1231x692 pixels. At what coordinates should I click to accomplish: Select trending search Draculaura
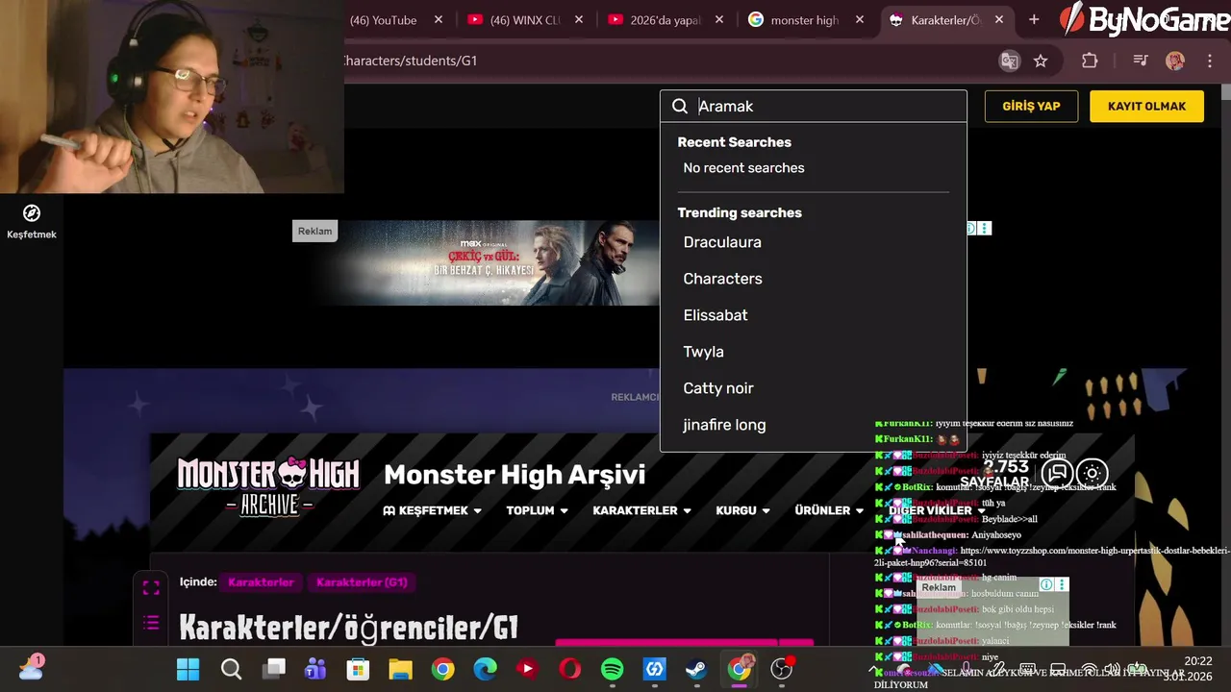[722, 242]
